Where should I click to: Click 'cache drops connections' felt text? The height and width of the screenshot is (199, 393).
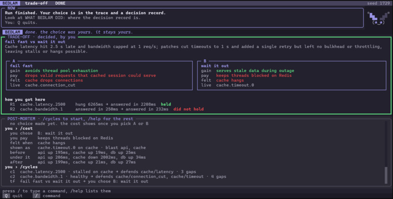[x=54, y=80]
